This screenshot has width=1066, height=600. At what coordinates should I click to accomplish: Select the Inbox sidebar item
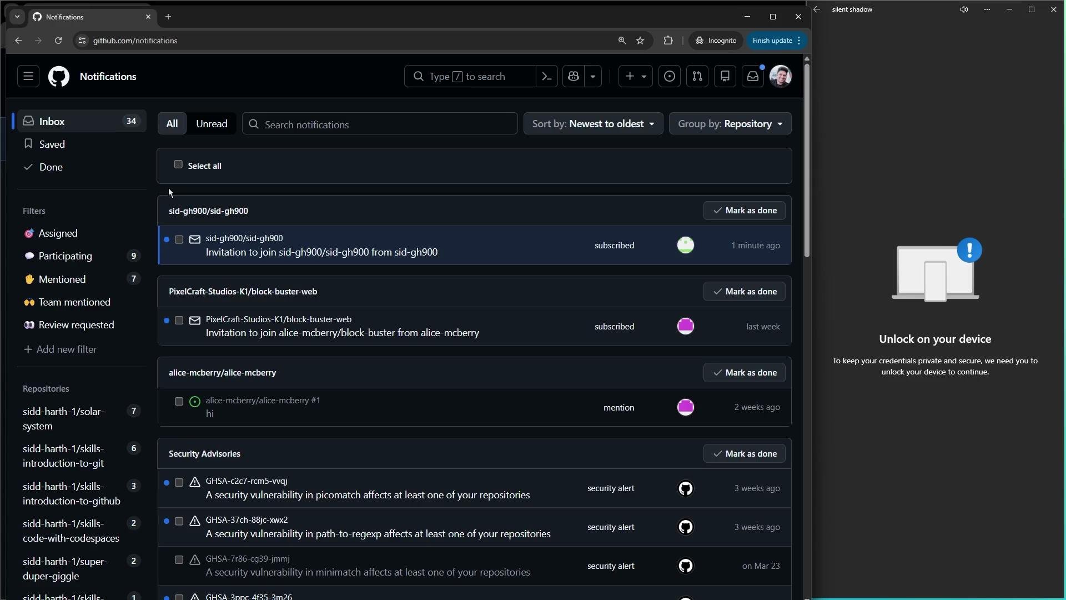pos(82,121)
